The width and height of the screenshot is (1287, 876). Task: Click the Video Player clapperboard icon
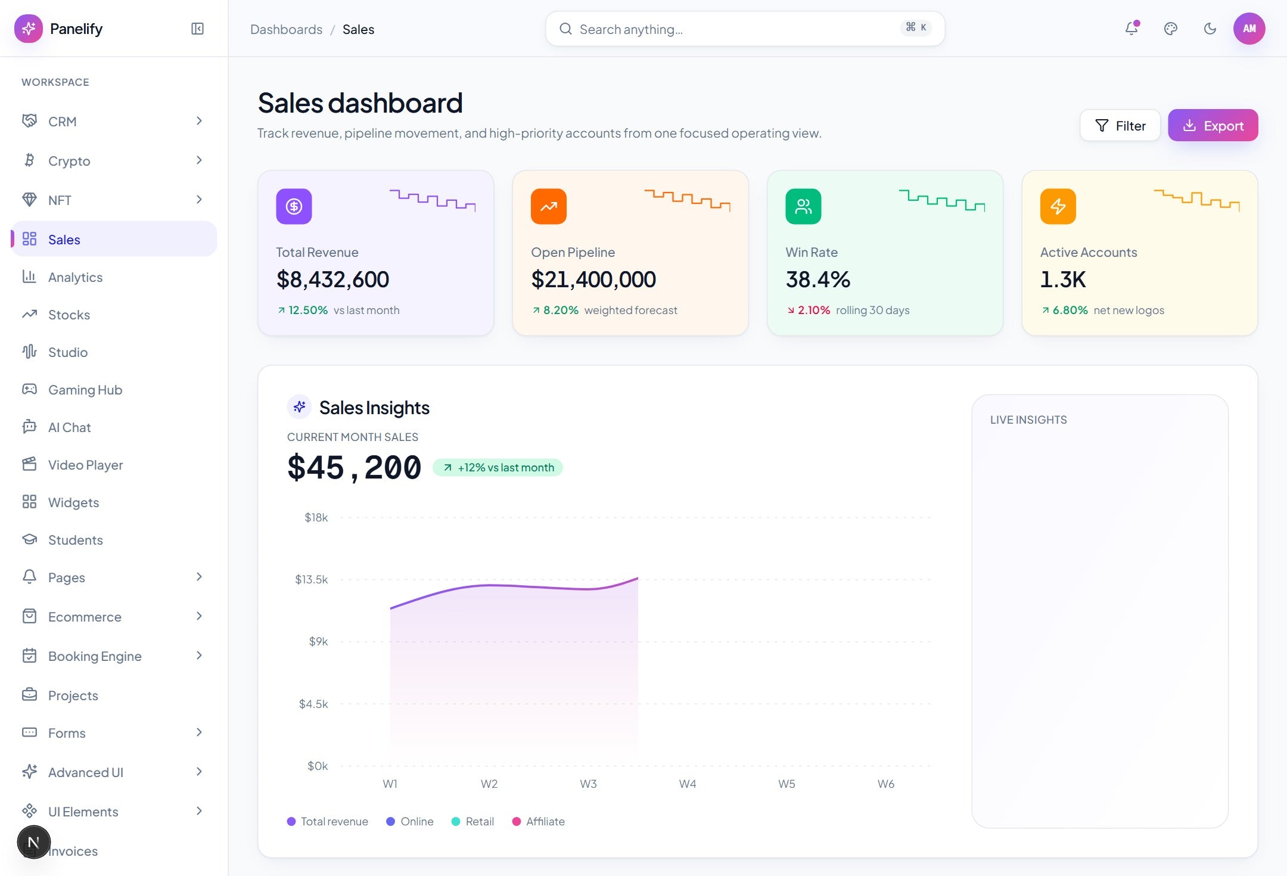pos(29,464)
